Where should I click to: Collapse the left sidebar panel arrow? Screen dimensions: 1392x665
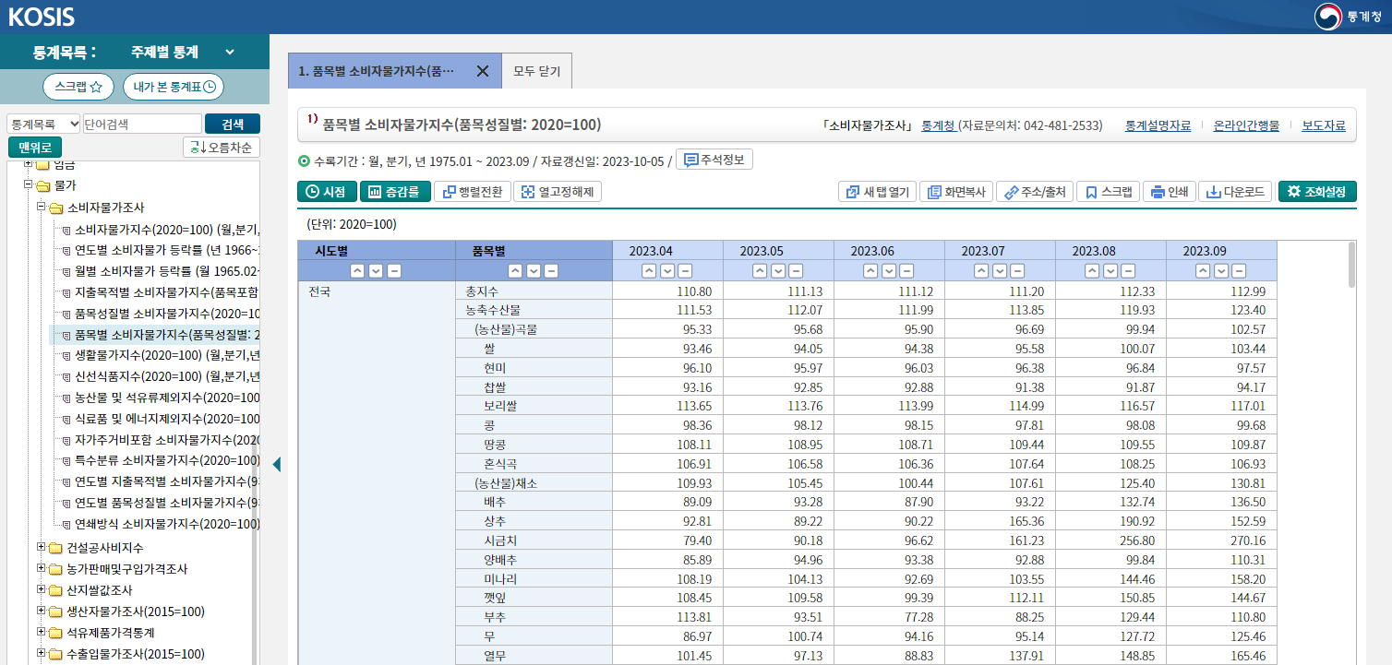coord(276,465)
